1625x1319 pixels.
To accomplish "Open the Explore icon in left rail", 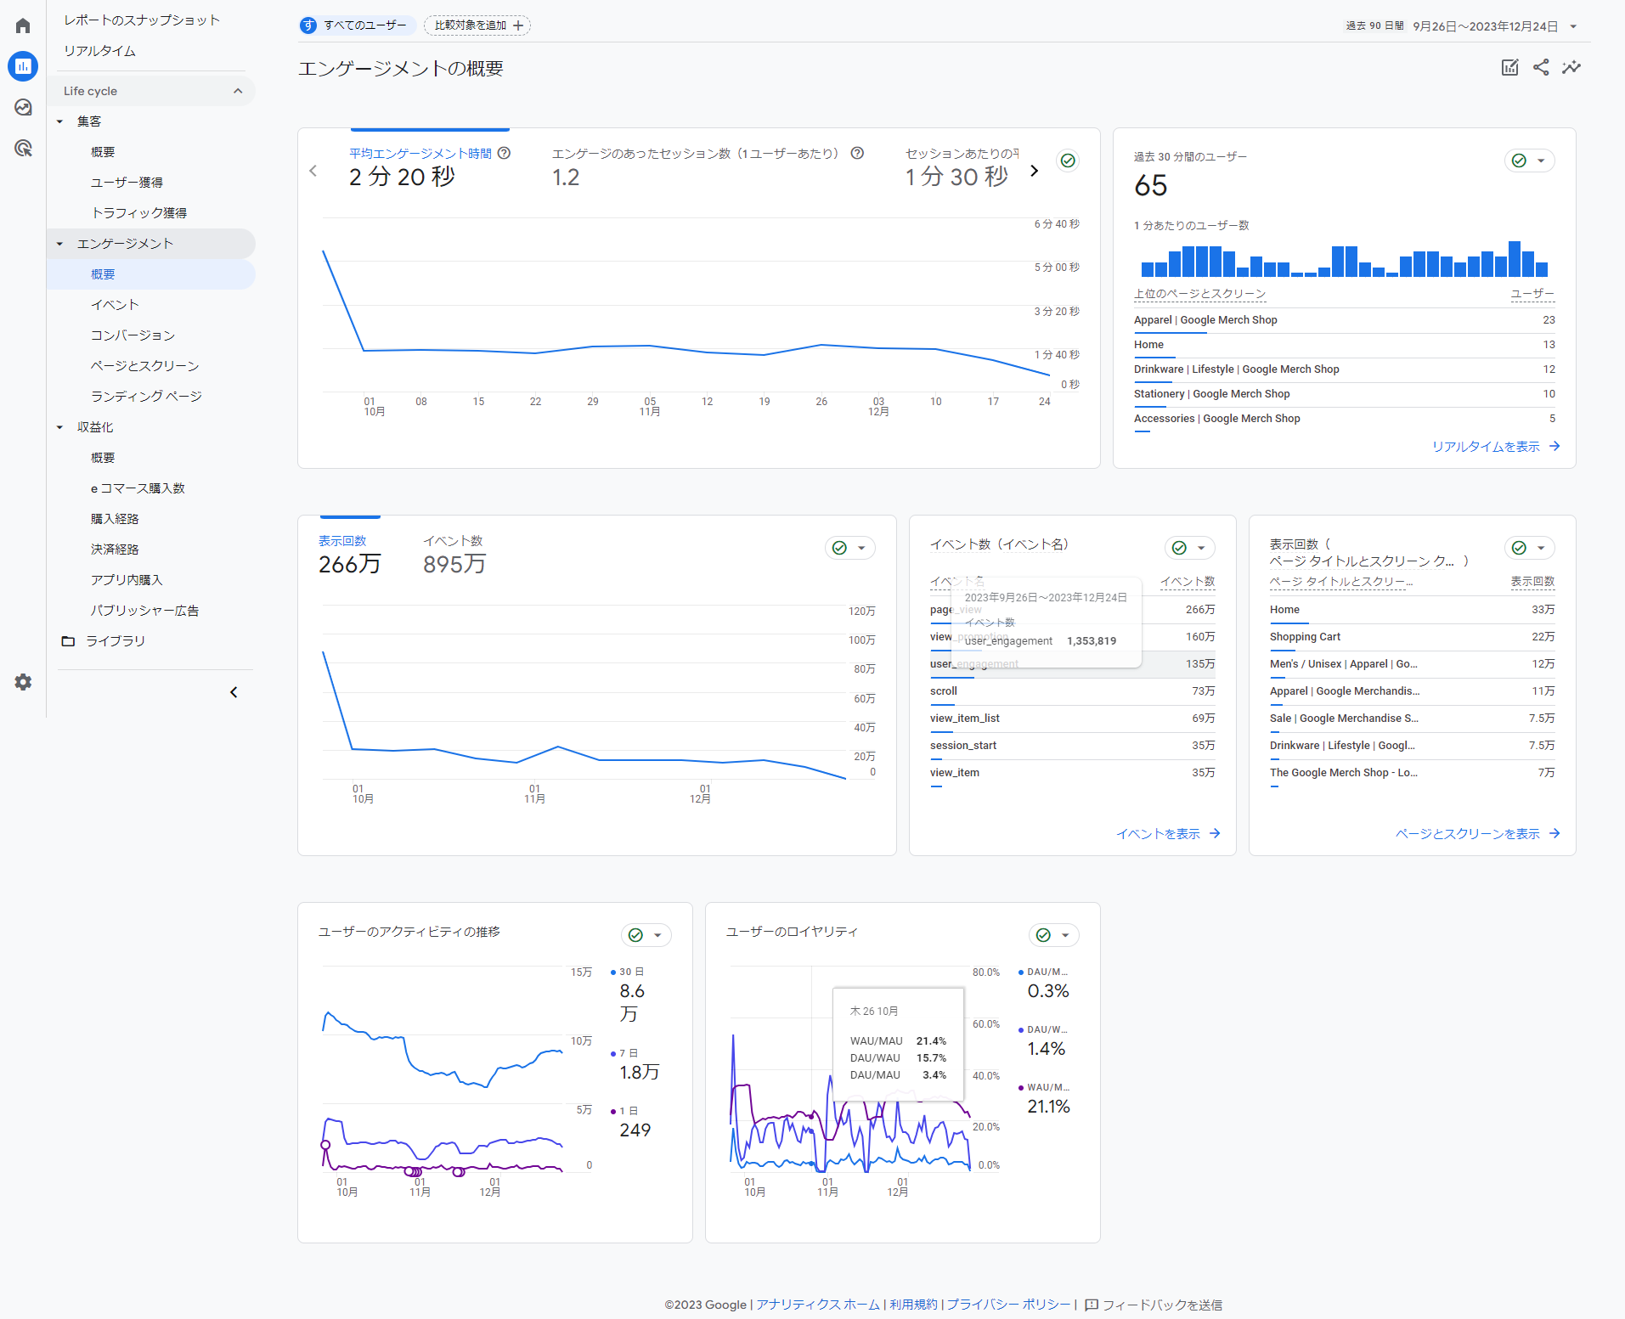I will (23, 107).
